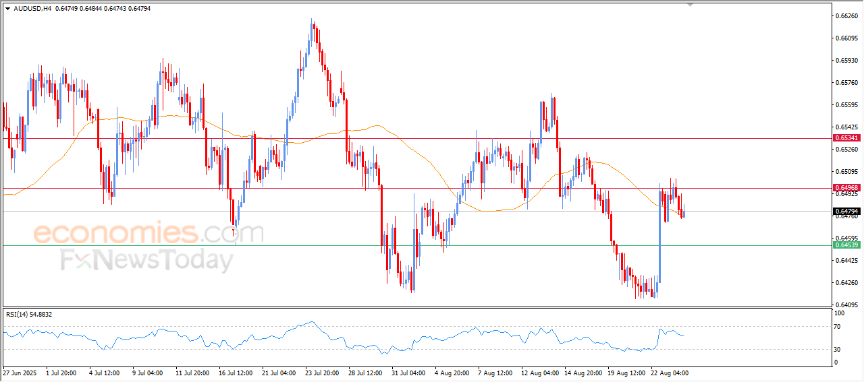Image resolution: width=864 pixels, height=382 pixels.
Task: Click the 23 Jul 20:00 time label
Action: coord(322,372)
